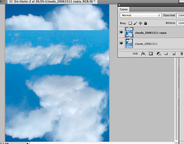Click the Opacidad value field

180,15
